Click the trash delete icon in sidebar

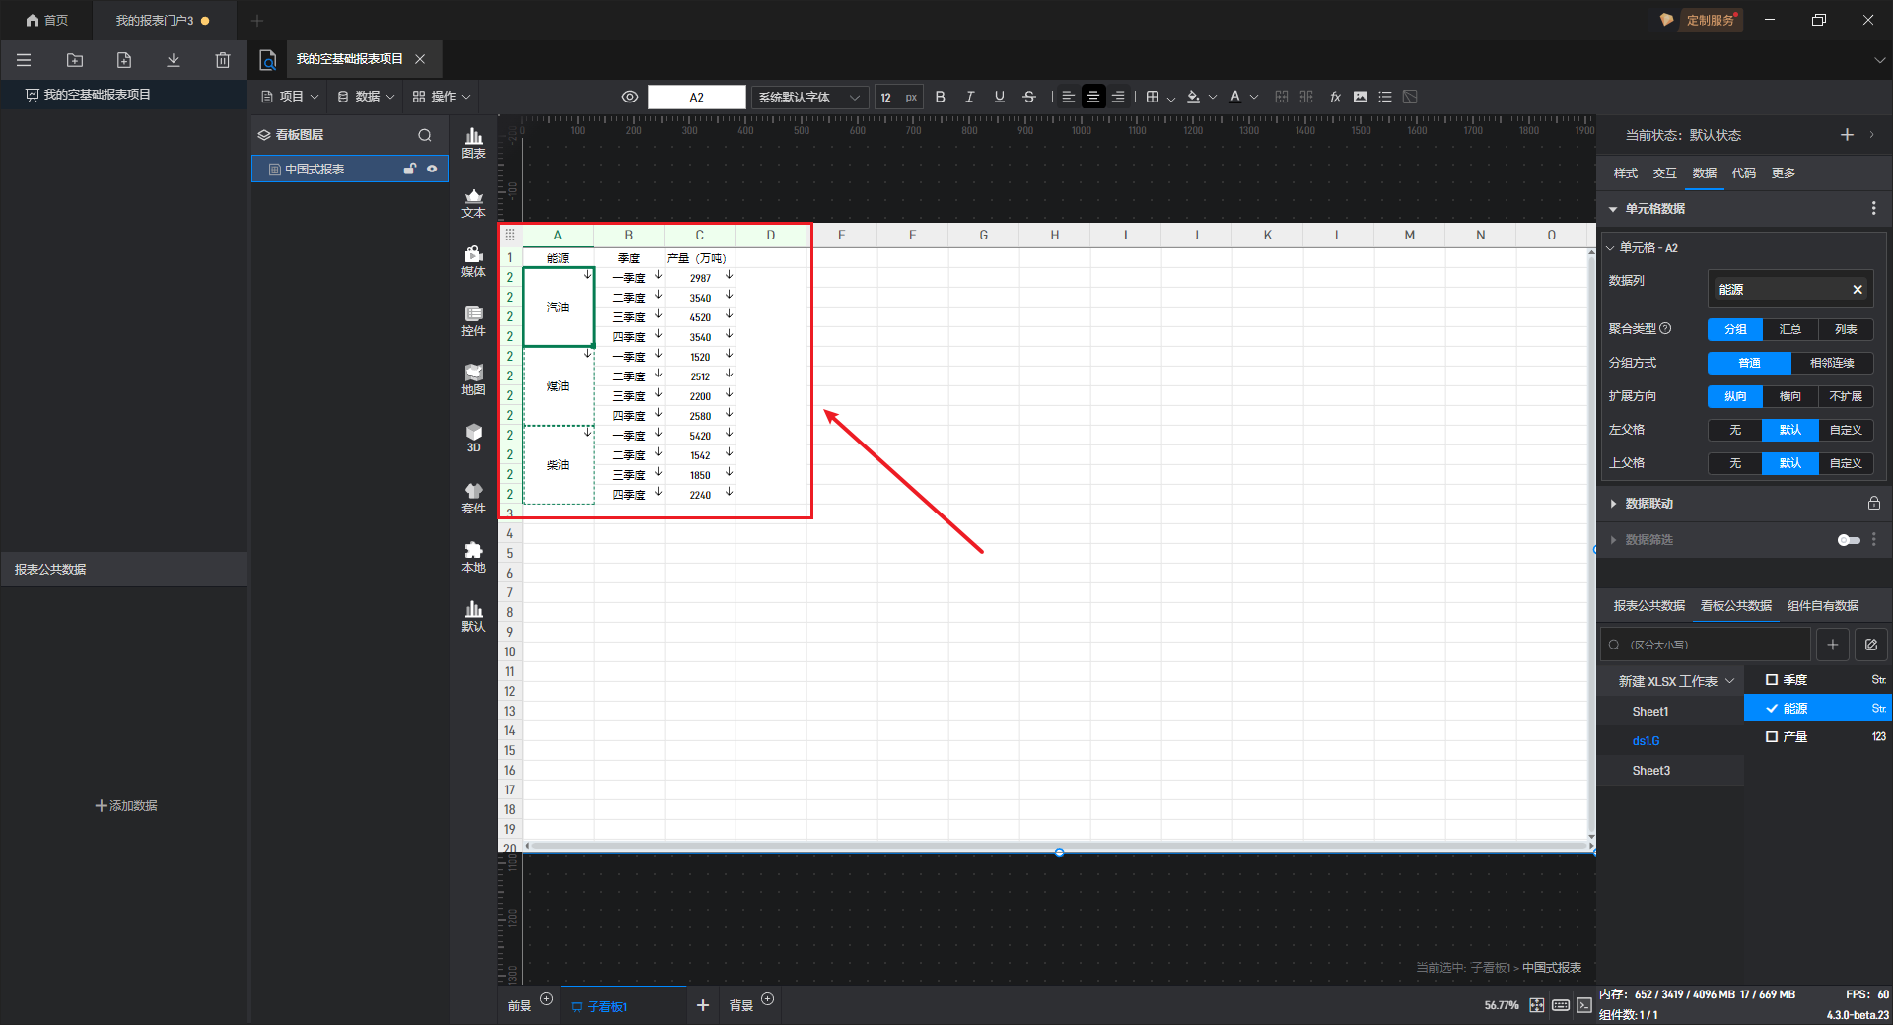(222, 60)
